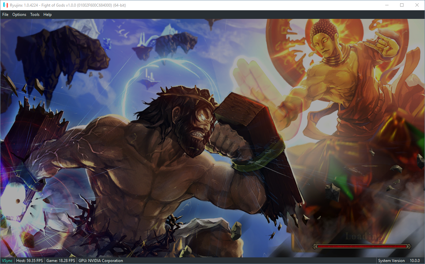Image resolution: width=425 pixels, height=264 pixels.
Task: Click the Host 59.35 FPS readout
Action: pos(30,261)
